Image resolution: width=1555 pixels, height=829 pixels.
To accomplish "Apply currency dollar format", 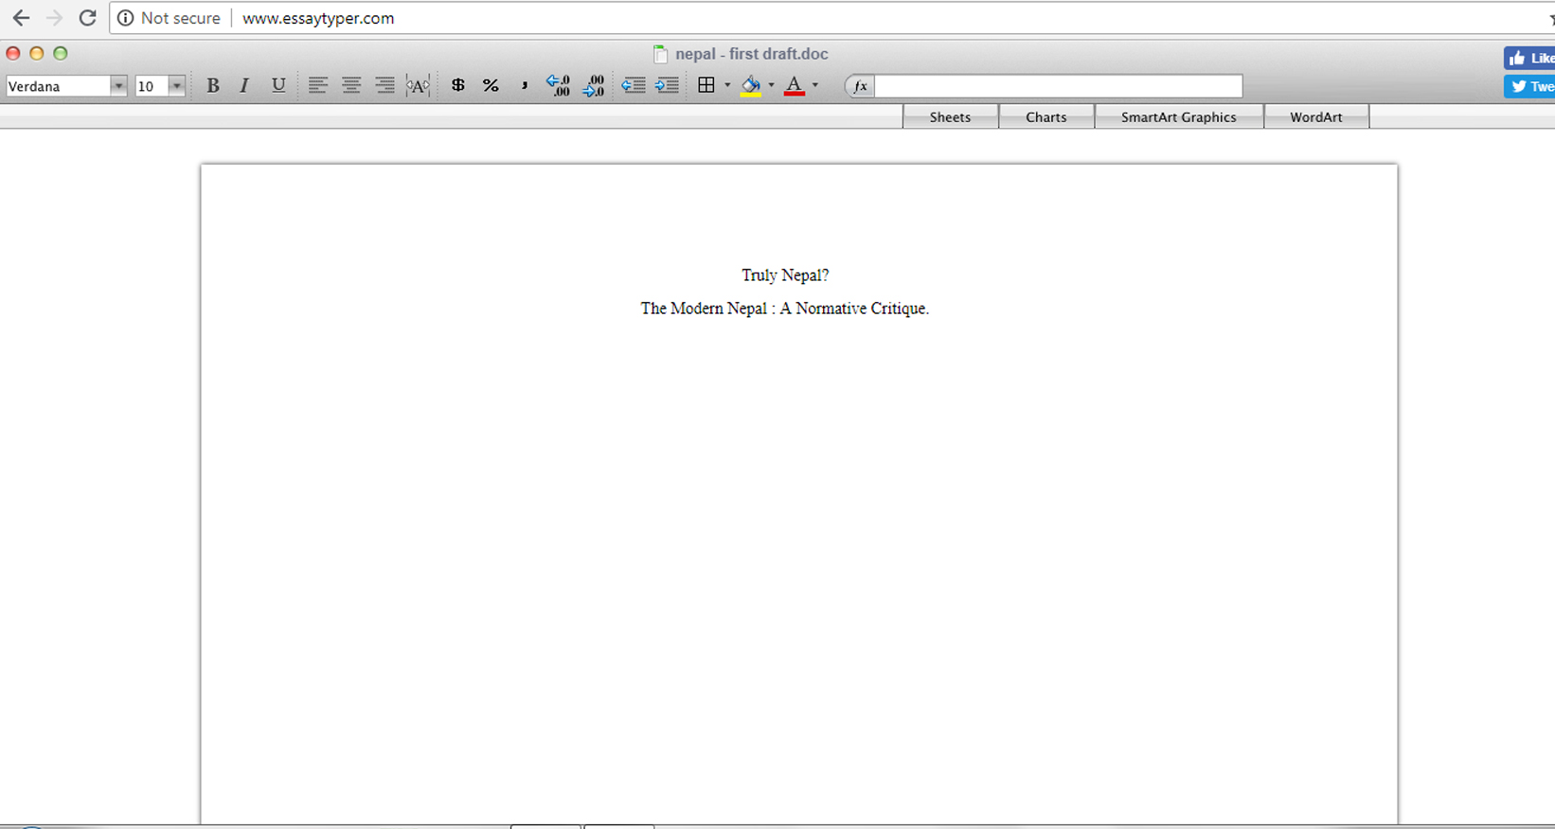I will click(458, 85).
